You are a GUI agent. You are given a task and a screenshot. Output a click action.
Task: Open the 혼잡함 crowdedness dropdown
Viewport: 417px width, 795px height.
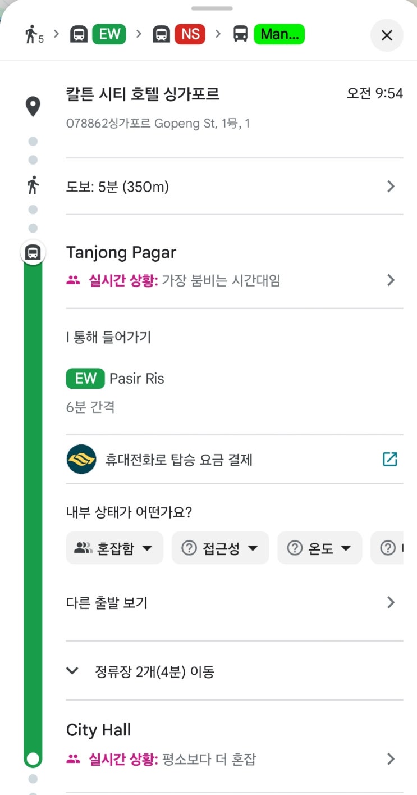point(114,548)
